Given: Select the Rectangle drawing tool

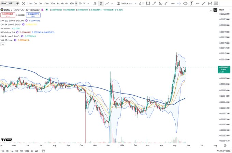Looking at the screenshot, I should coord(148,3).
